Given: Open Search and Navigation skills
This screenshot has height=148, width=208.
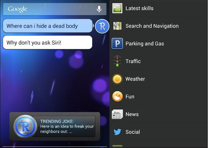Looking at the screenshot, I should [x=159, y=26].
